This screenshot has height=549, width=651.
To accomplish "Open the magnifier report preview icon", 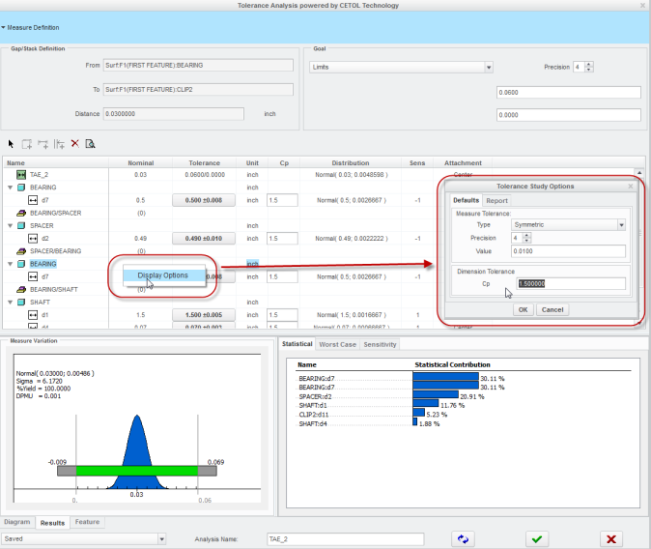I will [90, 144].
